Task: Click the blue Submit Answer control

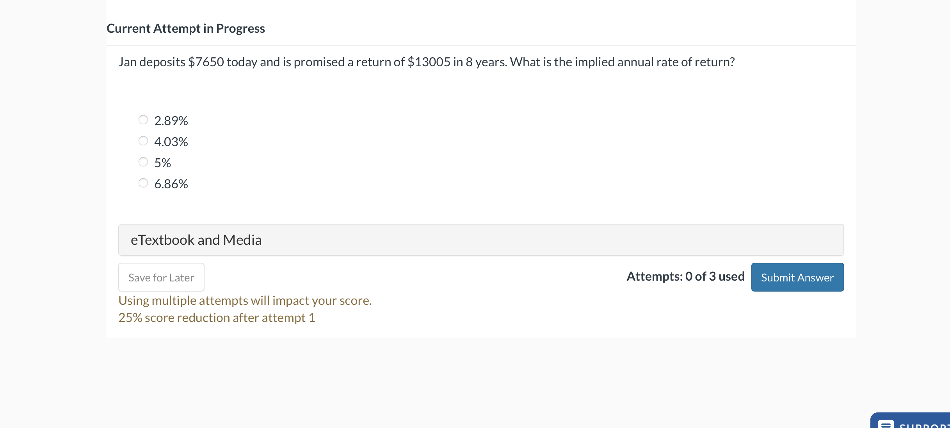Action: click(797, 277)
